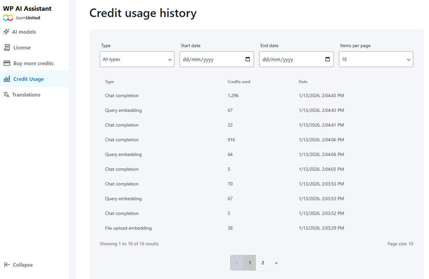Open the Start date calendar picker icon
This screenshot has height=279, width=429.
(x=248, y=59)
